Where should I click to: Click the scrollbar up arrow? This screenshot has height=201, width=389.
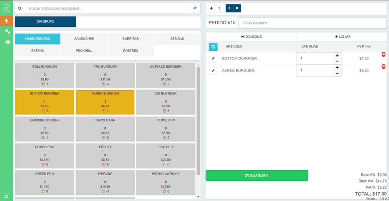(x=198, y=65)
